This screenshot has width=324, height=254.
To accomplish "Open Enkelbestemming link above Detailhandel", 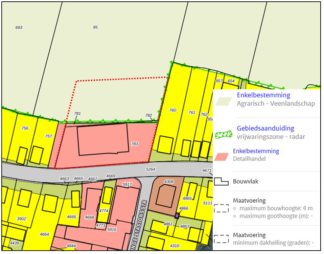I will tap(256, 151).
